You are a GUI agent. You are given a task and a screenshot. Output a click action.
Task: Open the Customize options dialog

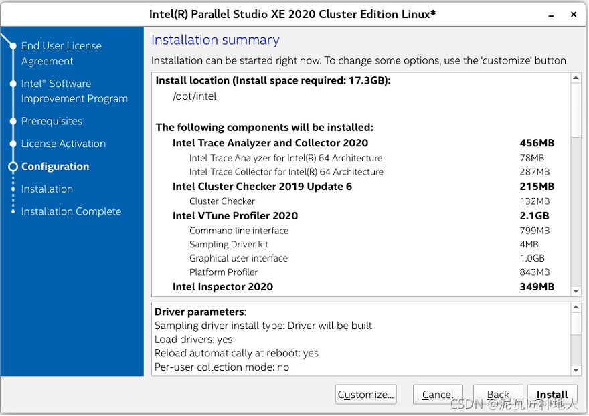click(365, 394)
